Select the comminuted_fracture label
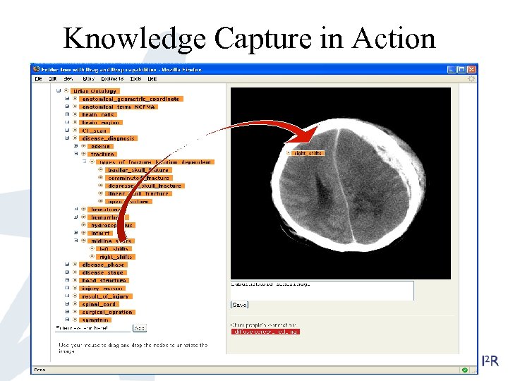Viewport: 508px width, 381px height. coord(139,178)
